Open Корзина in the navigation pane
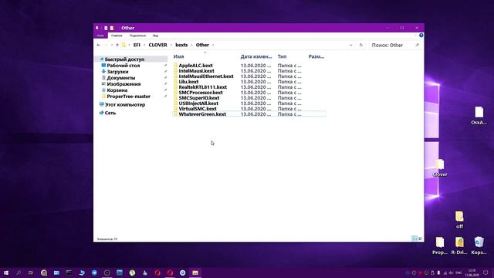494x278 pixels. point(117,90)
